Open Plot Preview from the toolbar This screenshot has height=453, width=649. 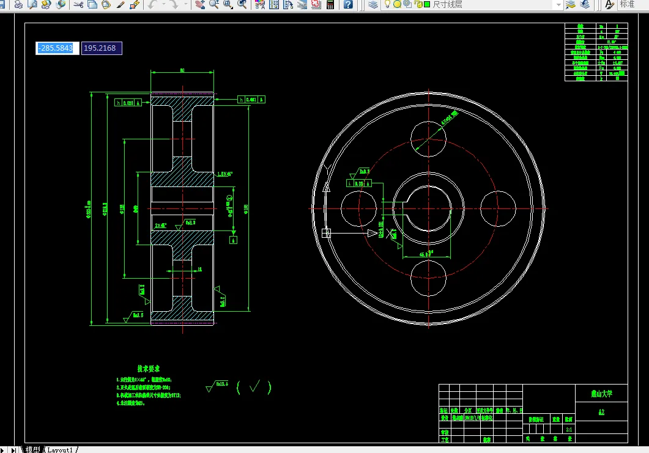click(x=32, y=4)
